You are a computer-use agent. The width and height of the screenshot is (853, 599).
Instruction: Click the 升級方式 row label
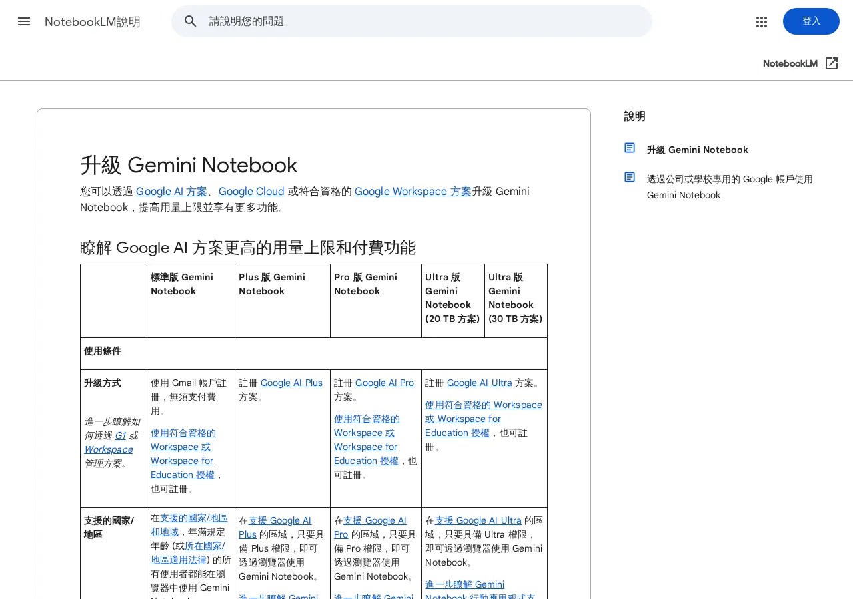[103, 383]
